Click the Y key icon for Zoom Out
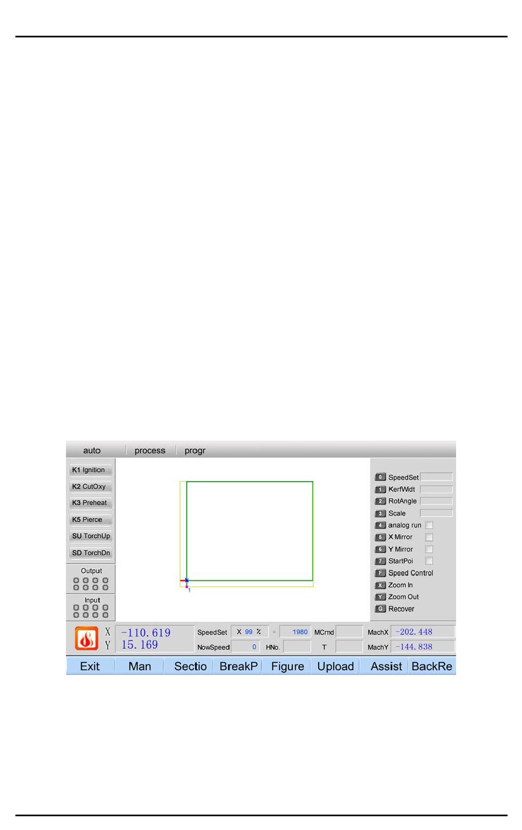This screenshot has width=522, height=830. (380, 597)
